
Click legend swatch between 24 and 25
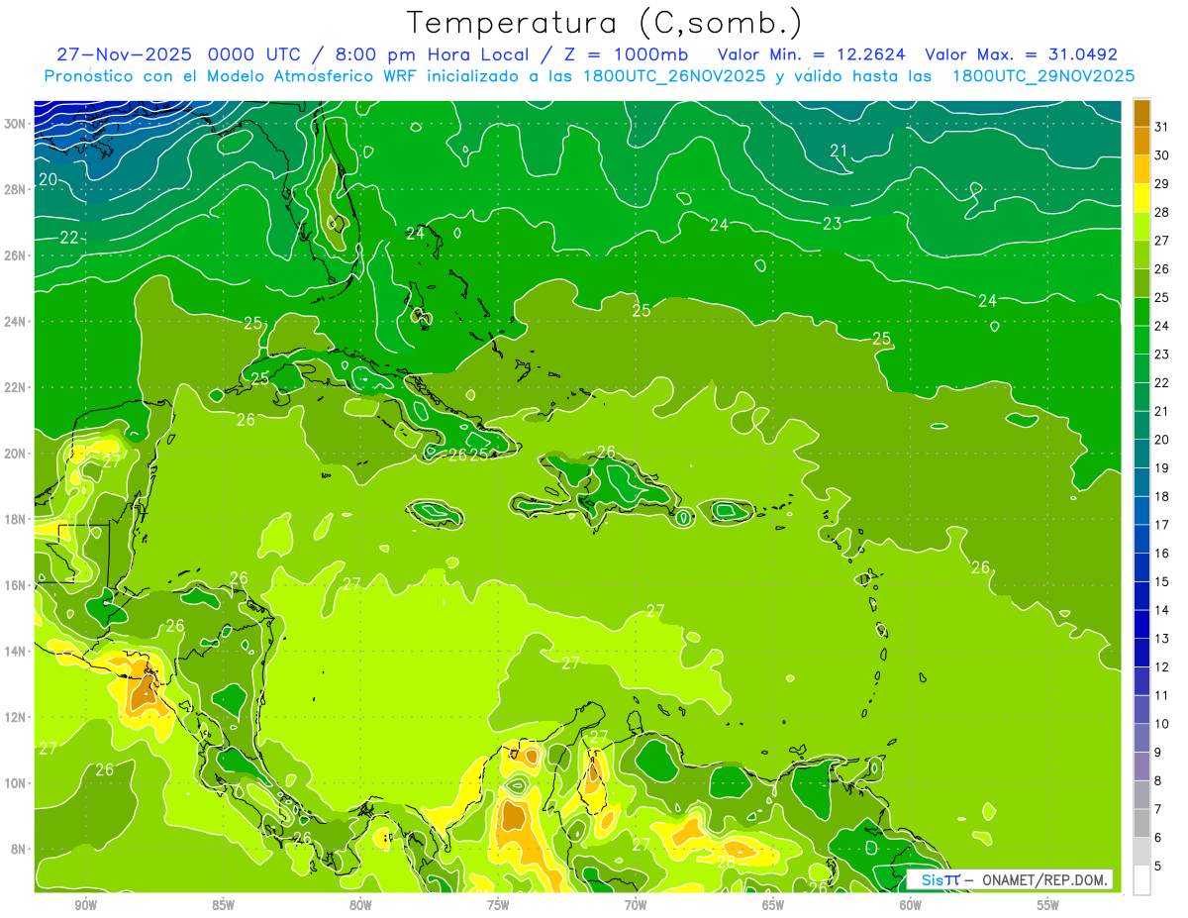click(x=1141, y=311)
